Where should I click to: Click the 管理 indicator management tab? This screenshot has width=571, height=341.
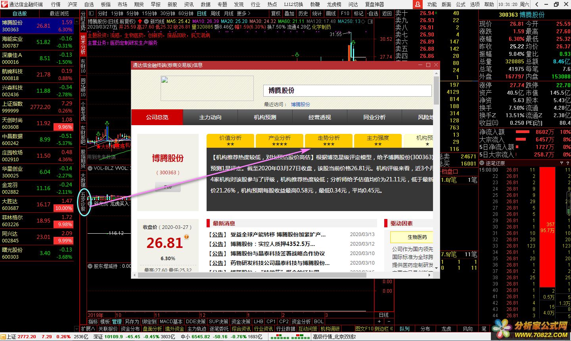coord(117,322)
